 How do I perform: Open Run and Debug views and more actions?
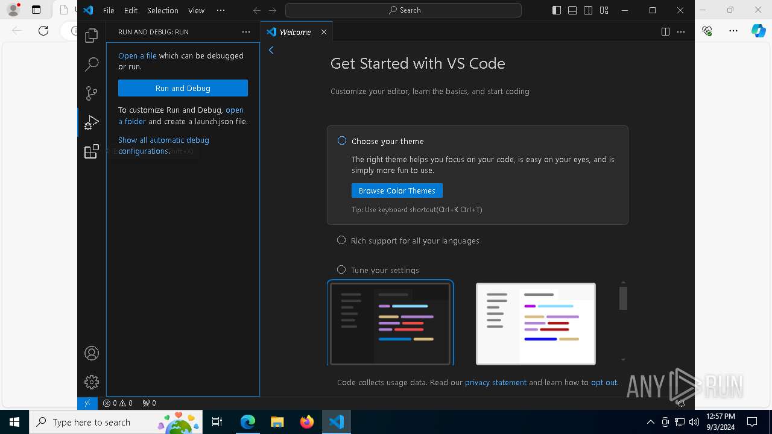click(x=245, y=32)
